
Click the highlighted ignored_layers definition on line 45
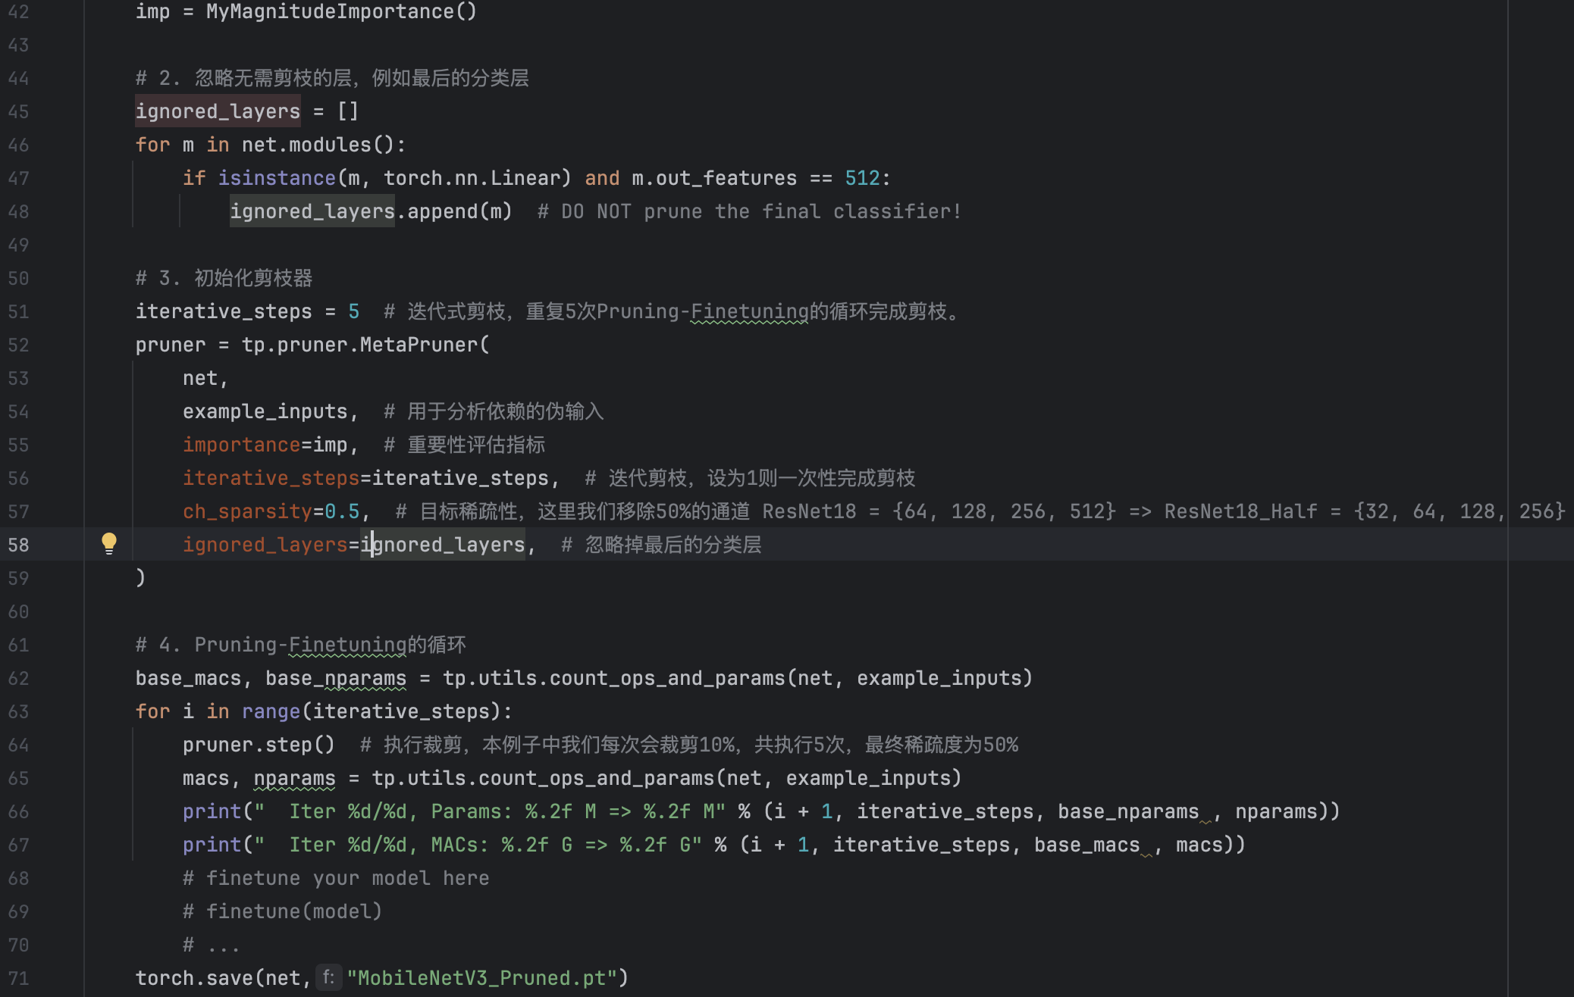pyautogui.click(x=218, y=111)
